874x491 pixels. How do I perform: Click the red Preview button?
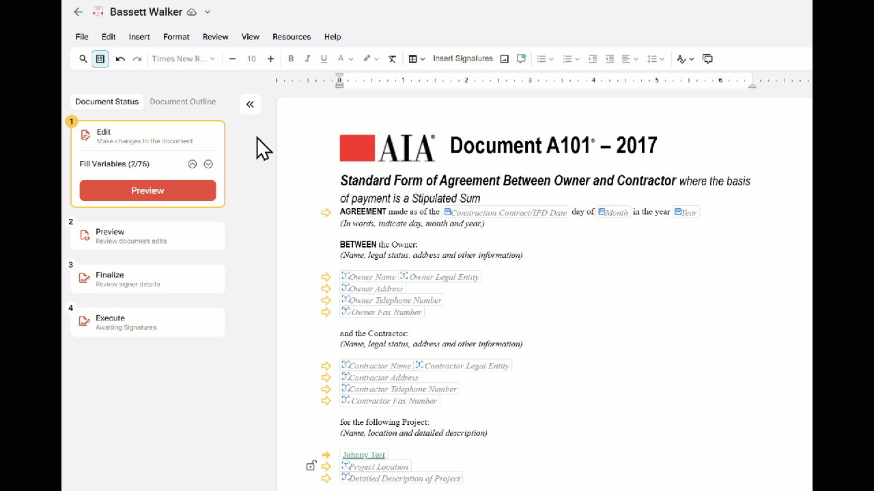(147, 191)
